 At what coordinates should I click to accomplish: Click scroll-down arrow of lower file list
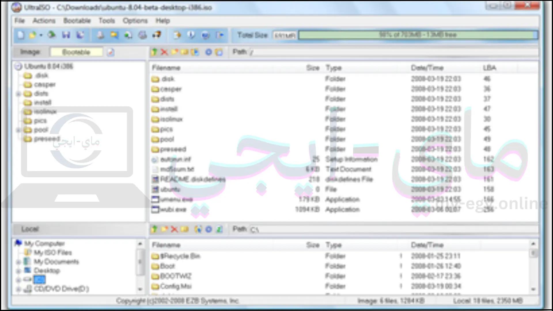(x=533, y=289)
